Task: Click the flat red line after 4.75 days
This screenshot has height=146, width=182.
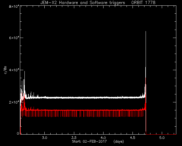Action: (161, 134)
